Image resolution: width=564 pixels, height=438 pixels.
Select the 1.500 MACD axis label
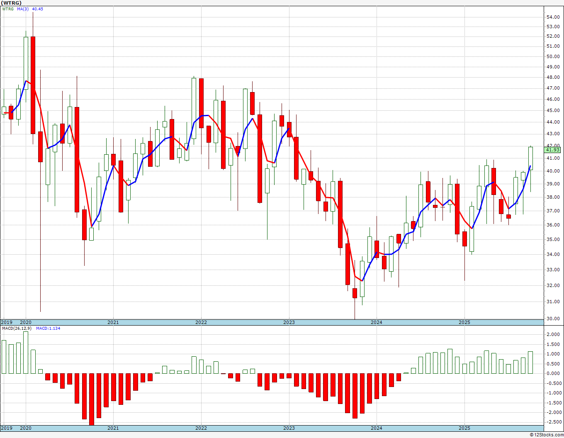coord(553,345)
